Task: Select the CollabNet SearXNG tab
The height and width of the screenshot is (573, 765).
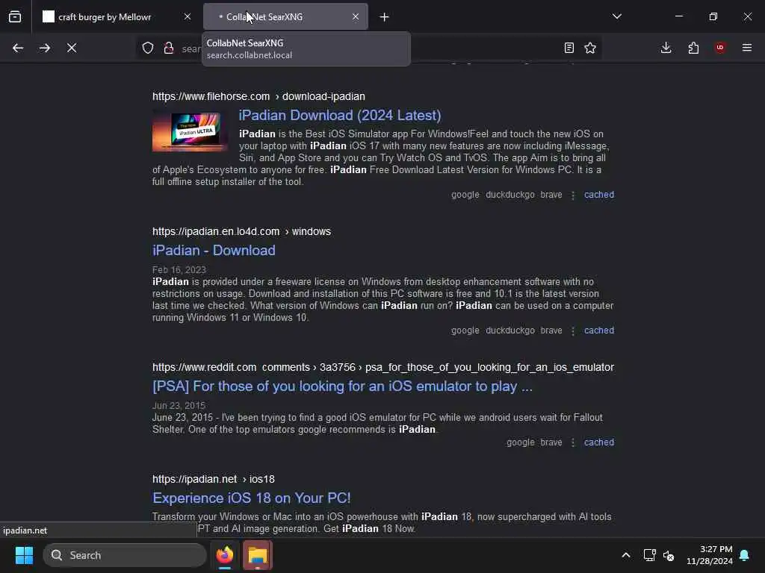Action: point(285,17)
